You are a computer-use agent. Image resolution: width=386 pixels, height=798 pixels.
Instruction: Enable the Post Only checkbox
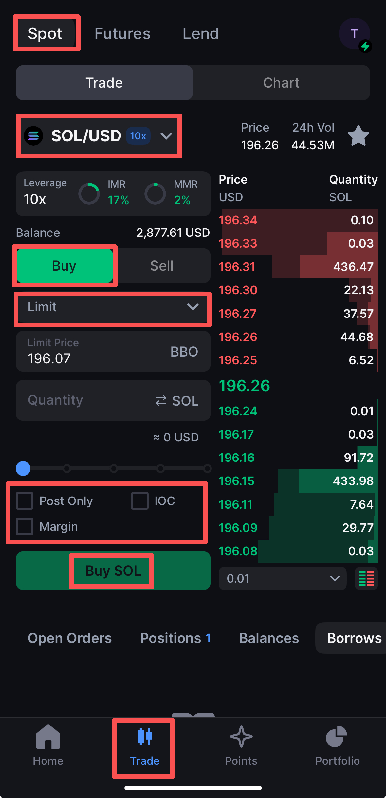(x=25, y=501)
